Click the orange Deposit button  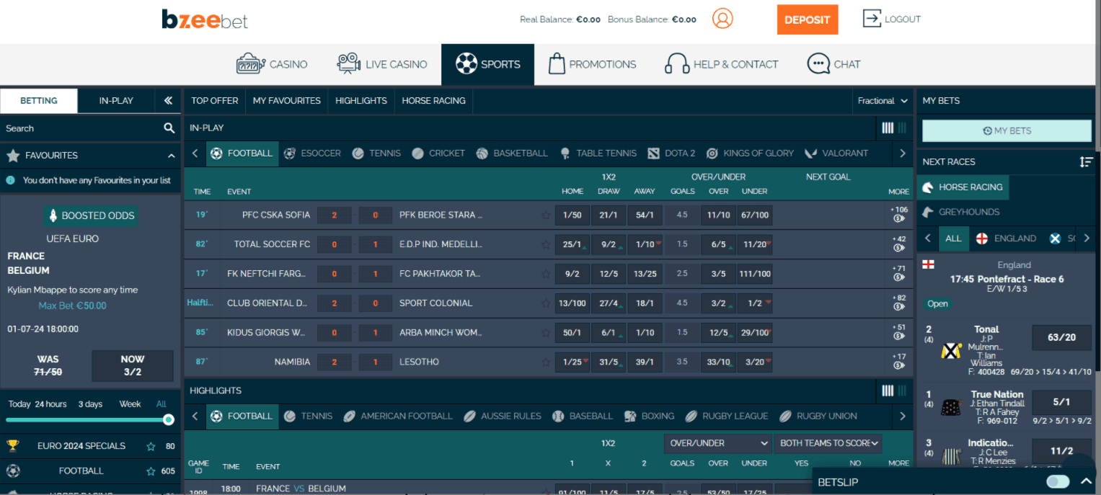coord(807,19)
